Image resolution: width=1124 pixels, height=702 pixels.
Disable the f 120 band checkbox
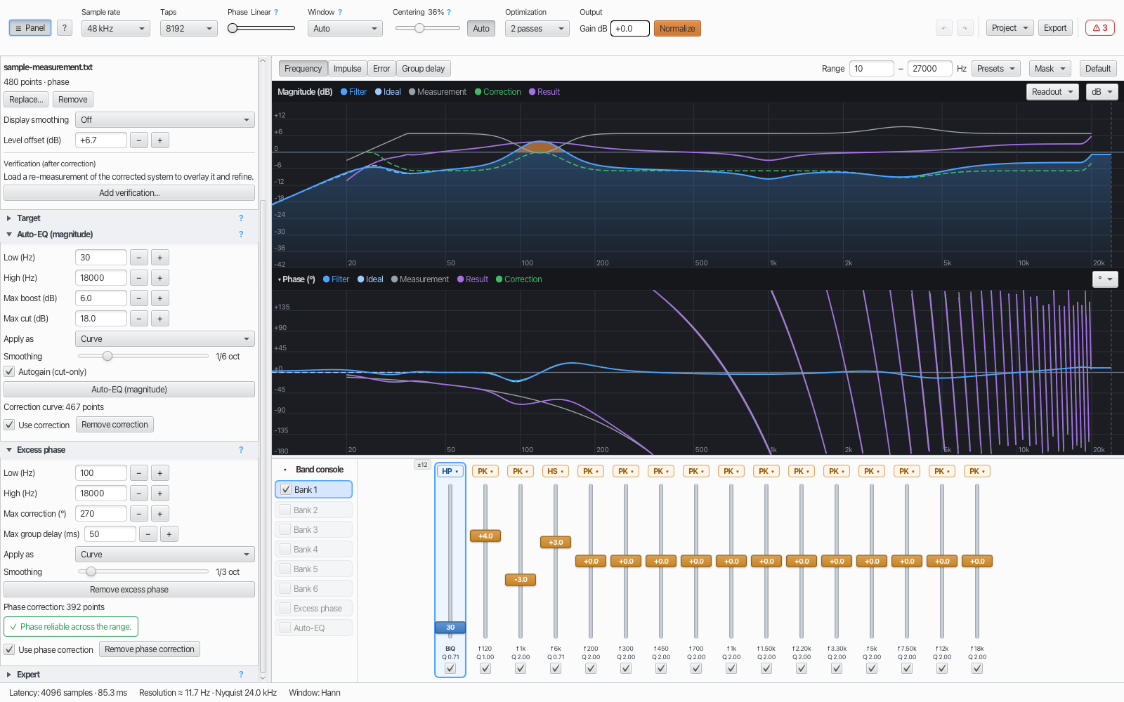click(485, 668)
